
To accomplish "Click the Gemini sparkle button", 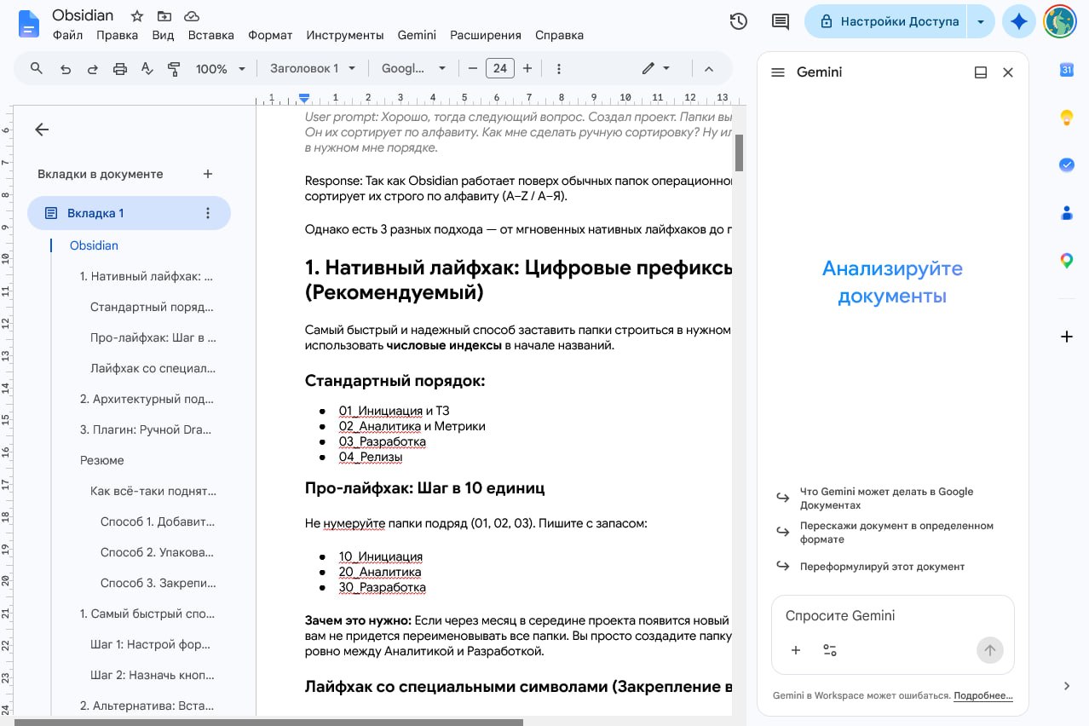I will point(1018,21).
